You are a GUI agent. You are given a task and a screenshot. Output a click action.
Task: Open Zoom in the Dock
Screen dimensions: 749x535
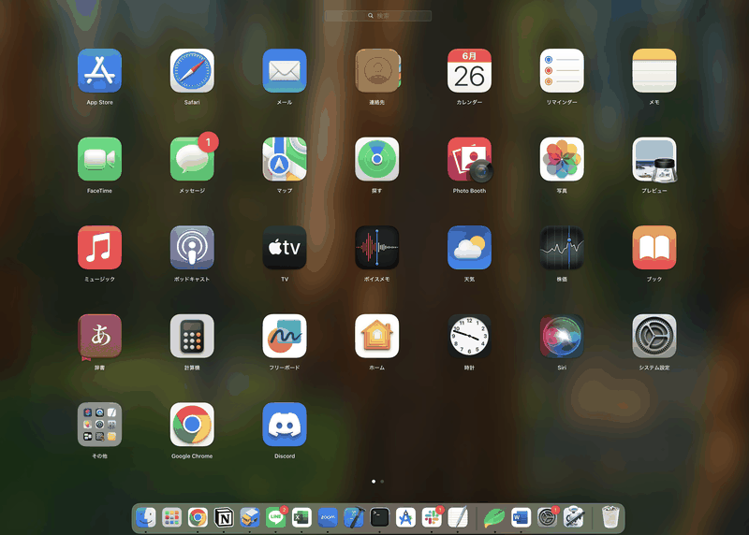[328, 517]
